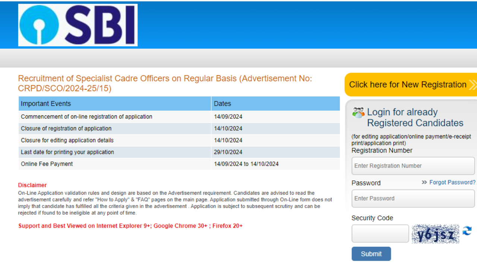Screen dimensions: 477x268
Task: Click the Dates column header
Action: (222, 103)
